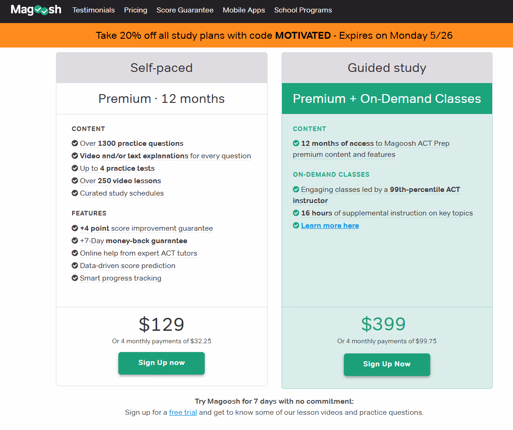Go to the Pricing page
The image size is (513, 430).
click(135, 10)
